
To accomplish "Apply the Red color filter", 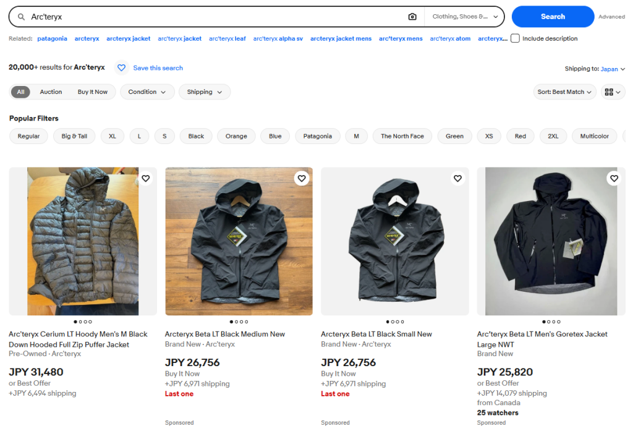I will tap(520, 136).
